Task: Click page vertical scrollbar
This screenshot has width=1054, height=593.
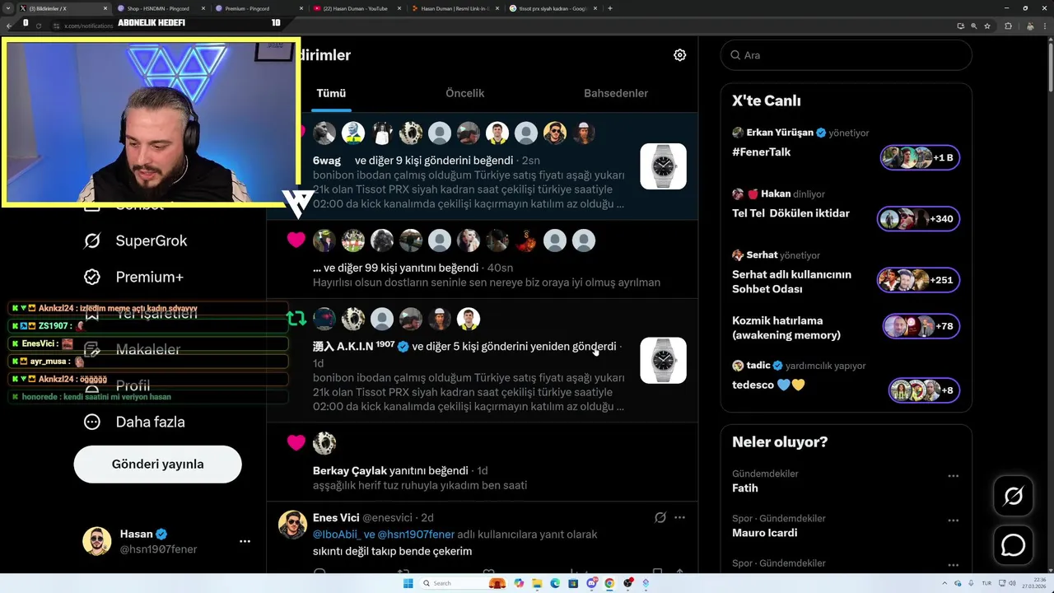Action: (x=1049, y=66)
